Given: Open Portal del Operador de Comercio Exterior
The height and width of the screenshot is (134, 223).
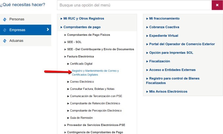Looking at the screenshot, I should tap(181, 44).
